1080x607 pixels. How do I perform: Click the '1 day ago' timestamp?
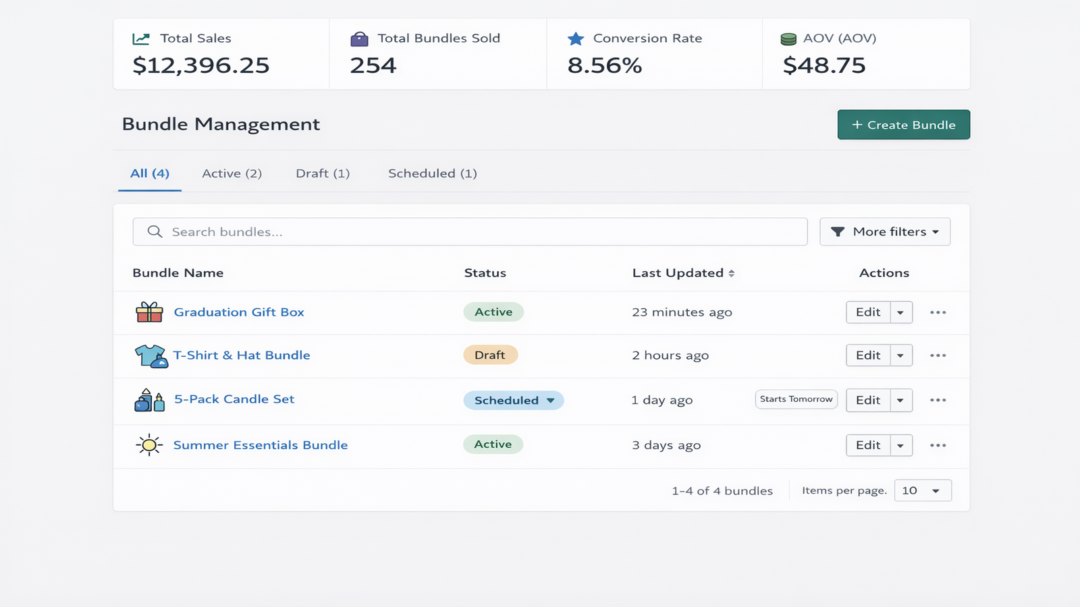pos(662,400)
